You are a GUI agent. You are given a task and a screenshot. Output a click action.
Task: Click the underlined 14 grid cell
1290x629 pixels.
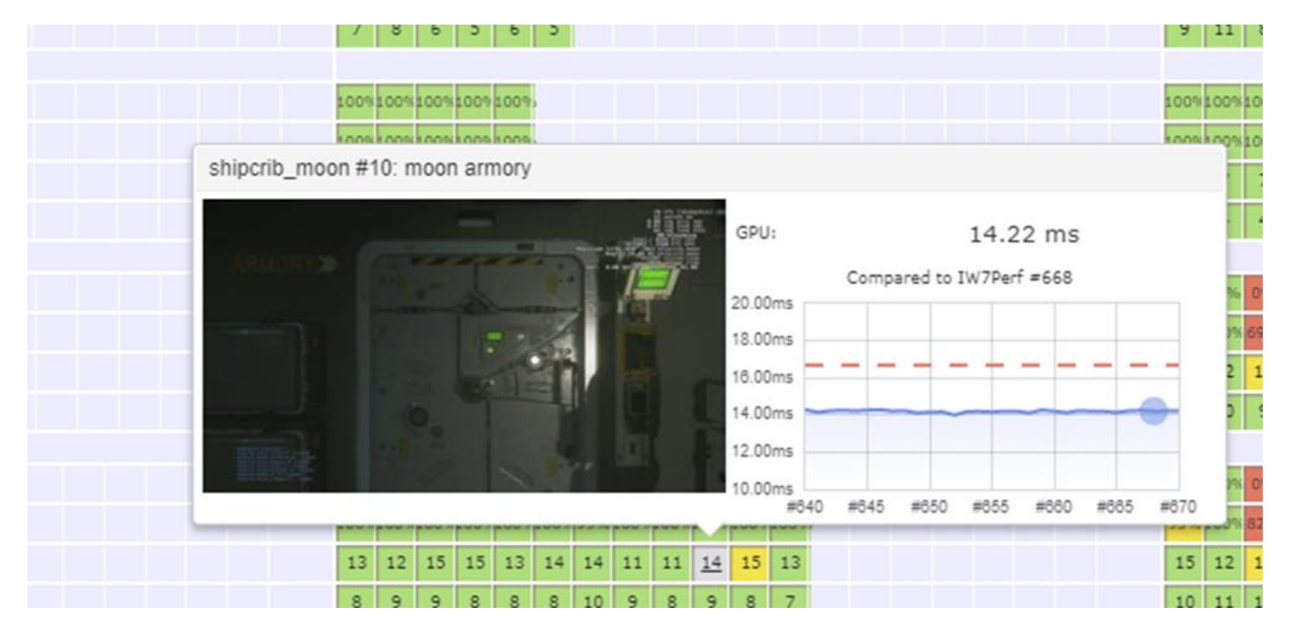point(711,563)
